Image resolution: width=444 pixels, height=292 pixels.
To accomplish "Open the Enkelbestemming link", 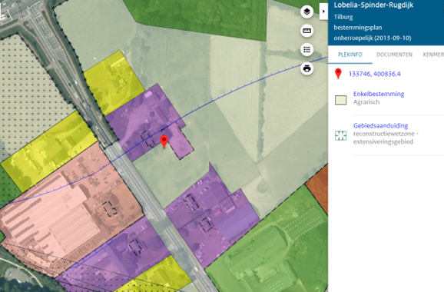I will (x=379, y=94).
